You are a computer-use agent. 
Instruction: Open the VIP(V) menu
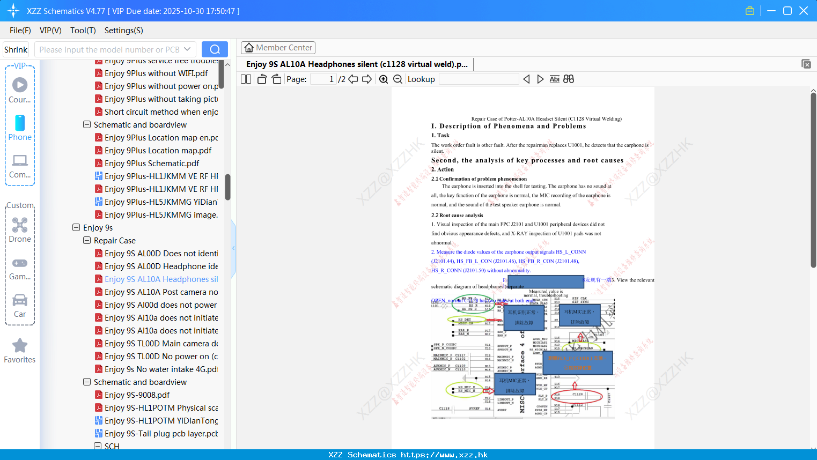pyautogui.click(x=50, y=31)
